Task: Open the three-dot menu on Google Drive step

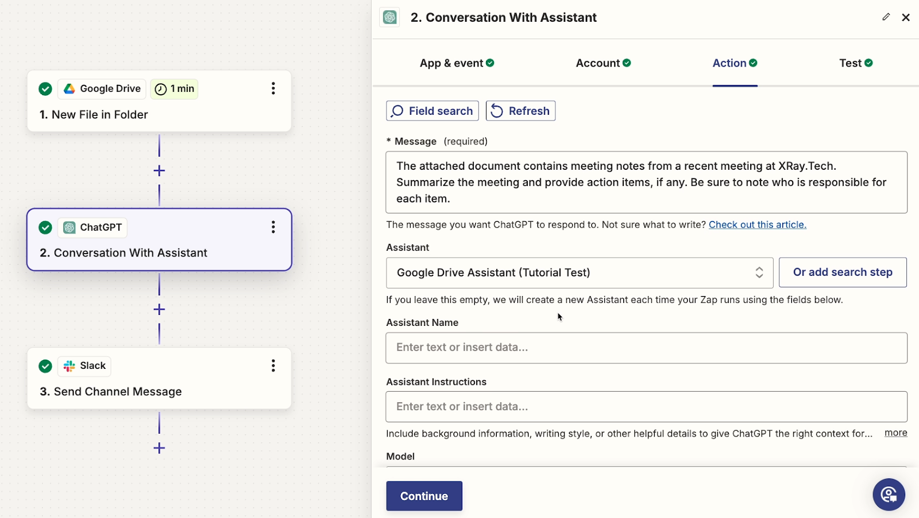Action: click(x=273, y=88)
